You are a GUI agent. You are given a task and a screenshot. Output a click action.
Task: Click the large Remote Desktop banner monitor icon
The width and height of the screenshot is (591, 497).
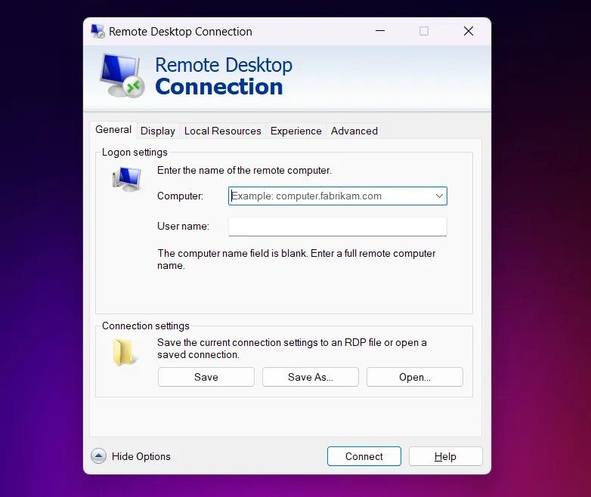point(122,76)
